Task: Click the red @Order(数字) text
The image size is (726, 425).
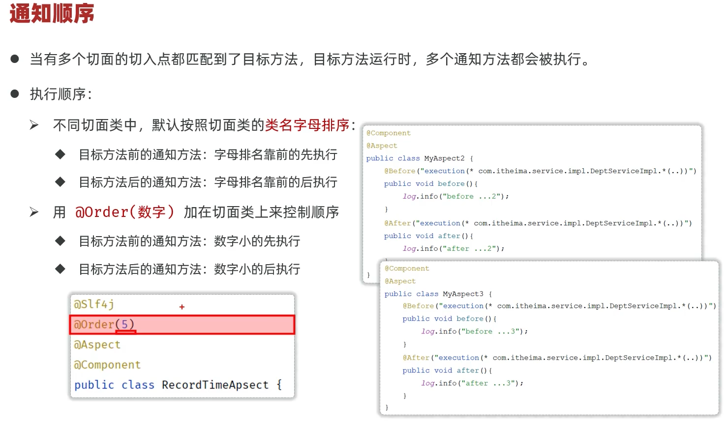Action: (125, 212)
